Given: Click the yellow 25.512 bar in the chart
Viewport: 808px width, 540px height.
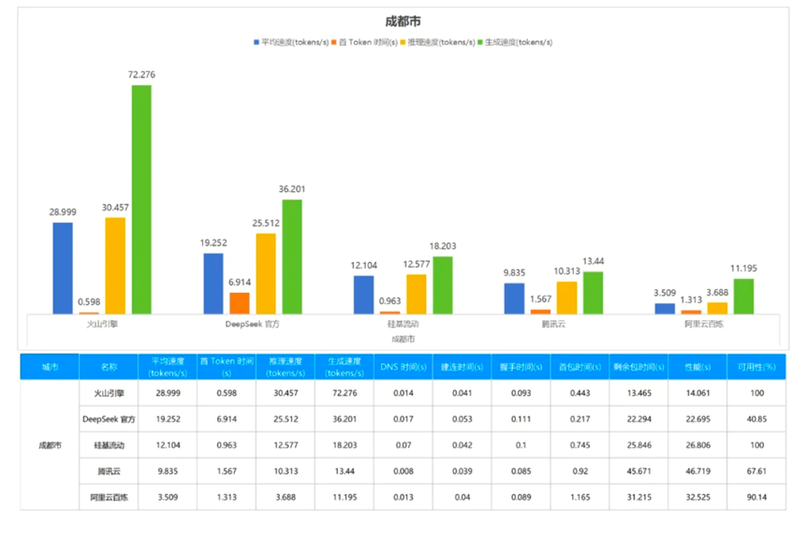Looking at the screenshot, I should (266, 273).
